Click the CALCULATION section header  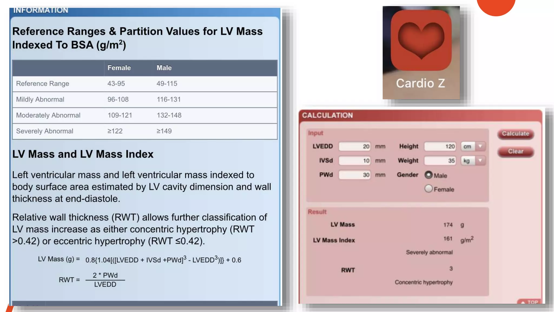pos(327,115)
